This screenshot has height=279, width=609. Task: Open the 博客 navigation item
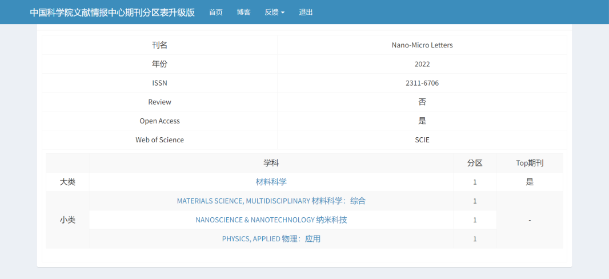244,12
